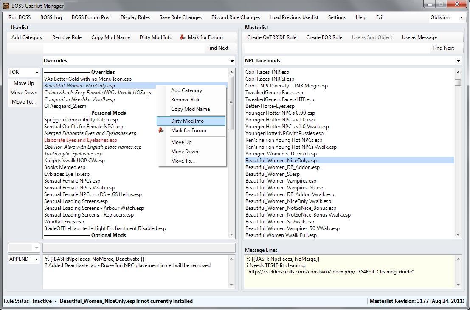This screenshot has width=470, height=310.
Task: Click BOSS Forum Post menu item
Action: [91, 17]
